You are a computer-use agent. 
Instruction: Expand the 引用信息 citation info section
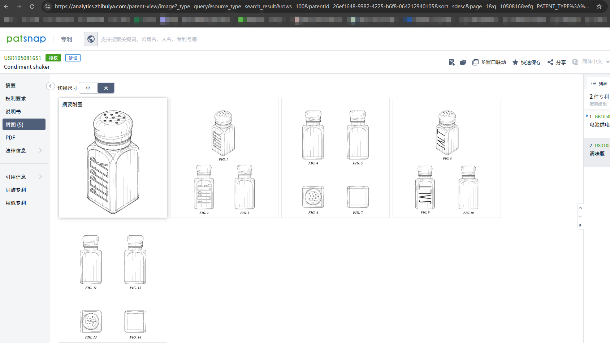point(24,177)
